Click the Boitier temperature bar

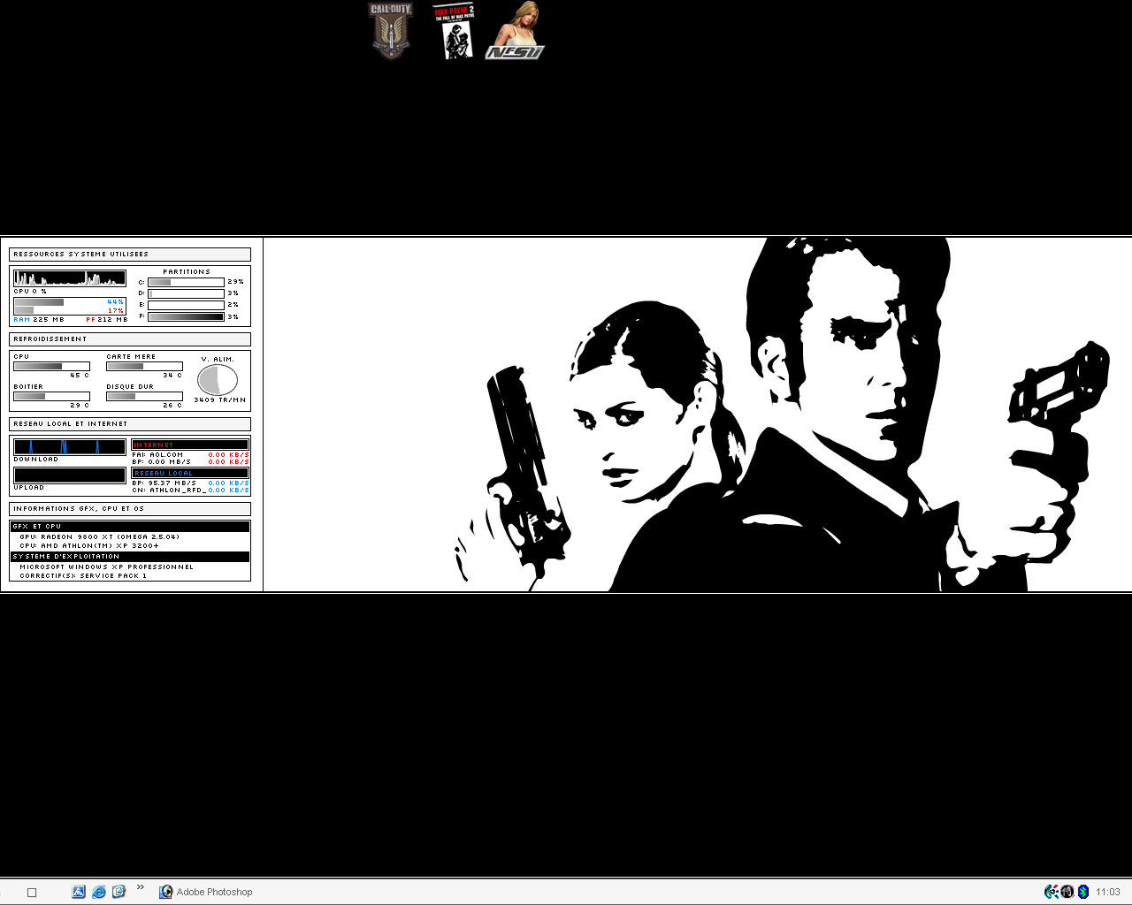click(x=51, y=396)
